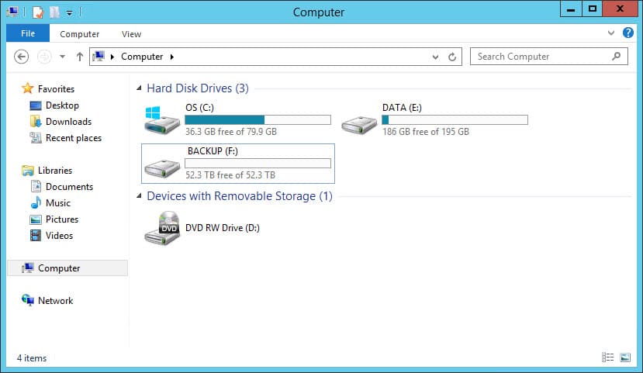Screen dimensions: 643x373
Task: Click the '4 items' status text
Action: click(32, 357)
